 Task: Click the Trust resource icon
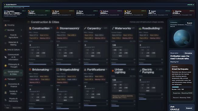(x=125, y=11)
